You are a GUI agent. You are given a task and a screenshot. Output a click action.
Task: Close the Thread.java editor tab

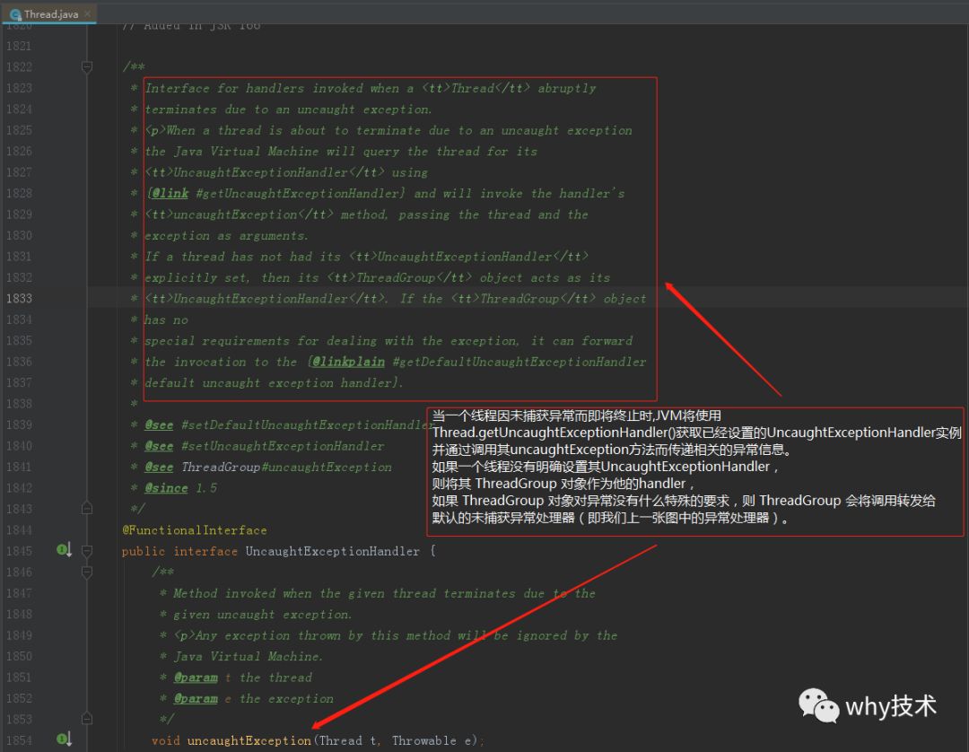pos(88,13)
